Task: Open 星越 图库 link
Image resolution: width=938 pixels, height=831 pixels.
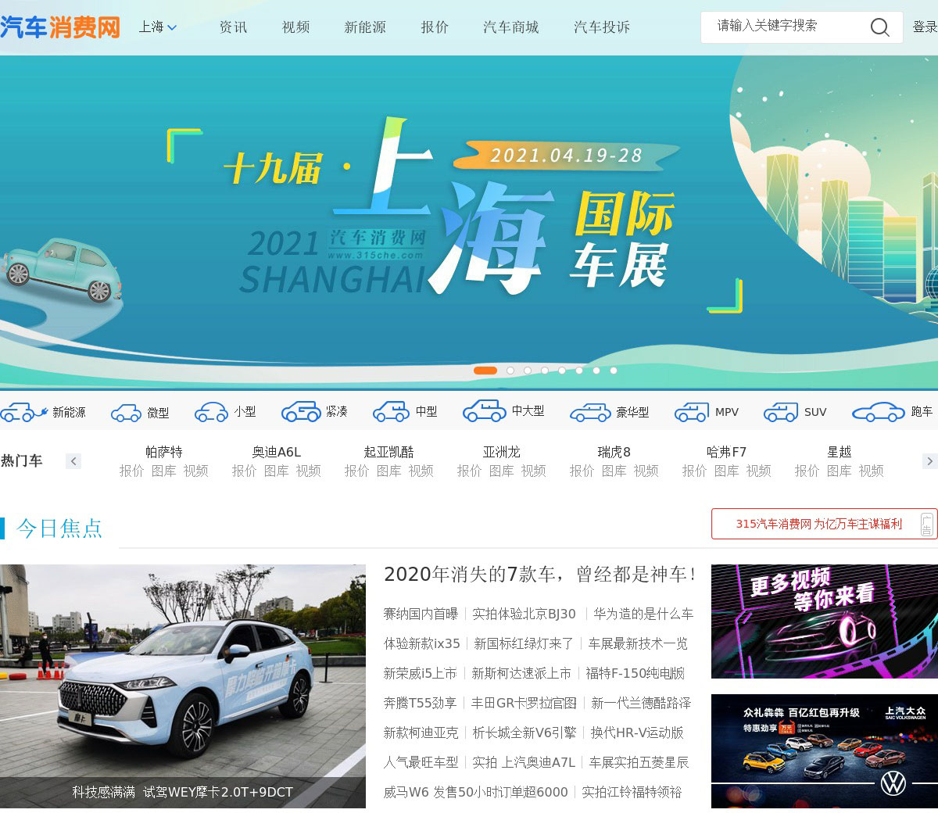Action: [839, 471]
